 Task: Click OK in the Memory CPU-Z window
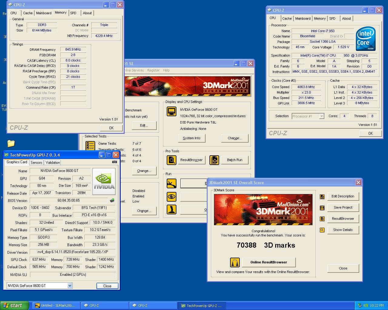click(x=111, y=128)
